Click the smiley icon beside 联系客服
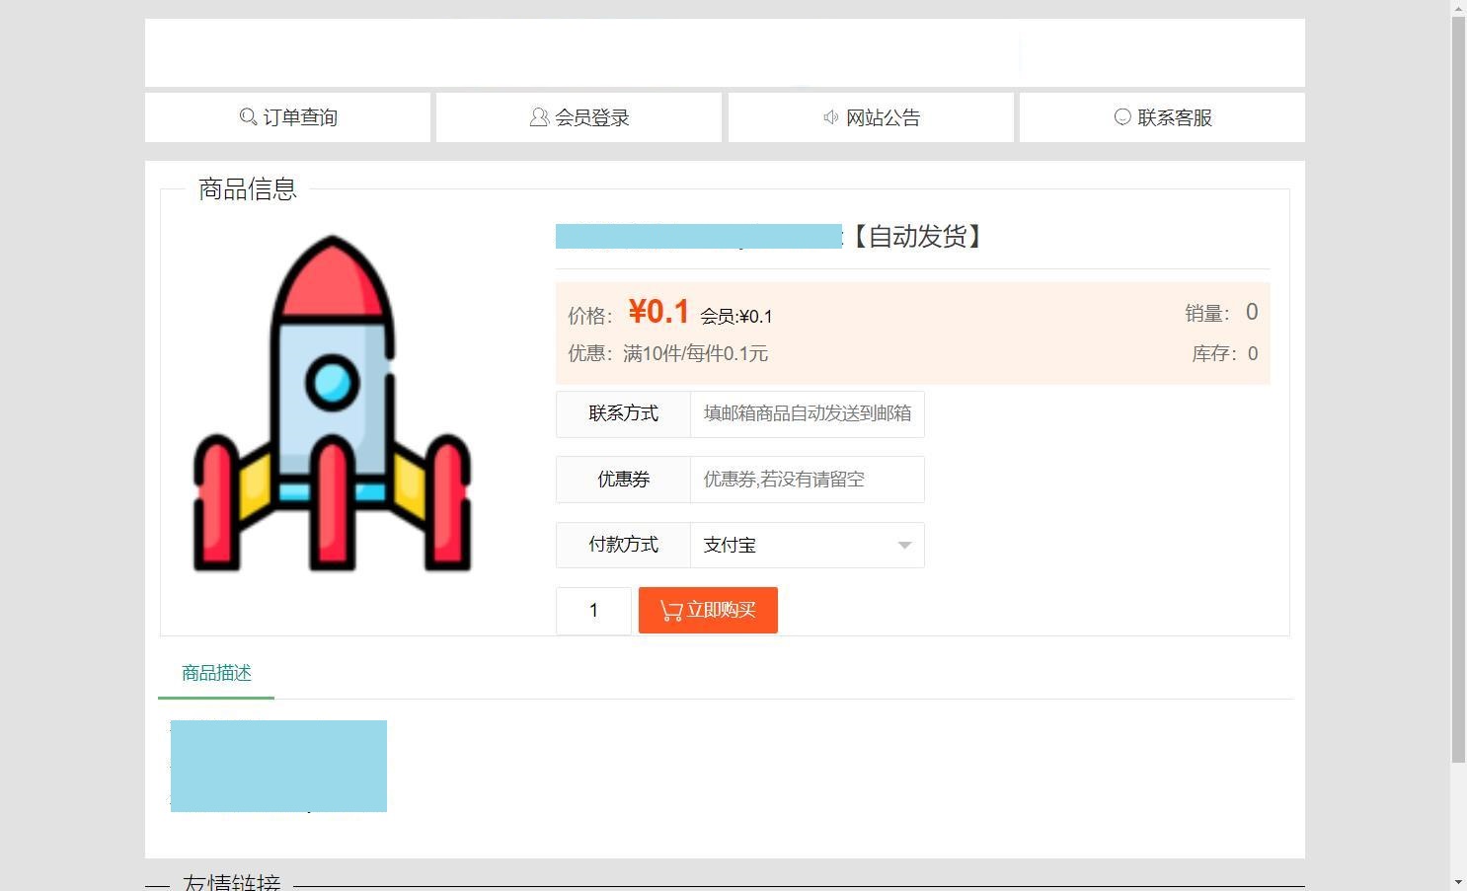 click(x=1122, y=117)
